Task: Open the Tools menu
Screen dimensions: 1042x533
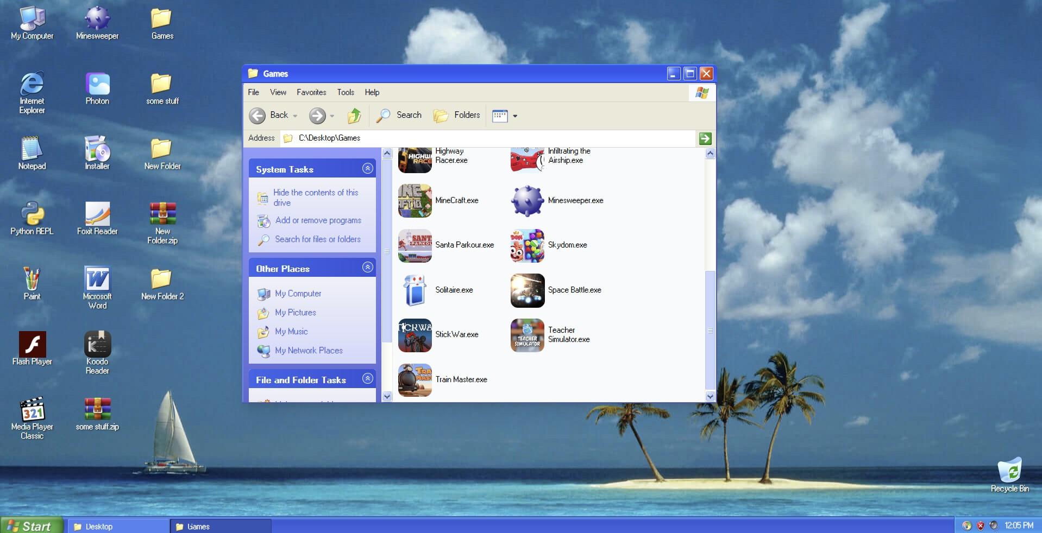Action: click(346, 92)
